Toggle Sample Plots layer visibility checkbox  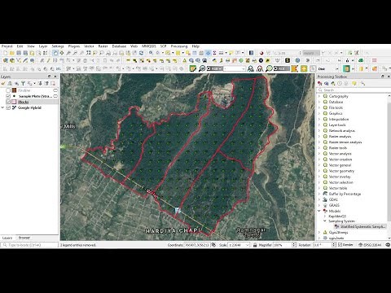(8, 96)
